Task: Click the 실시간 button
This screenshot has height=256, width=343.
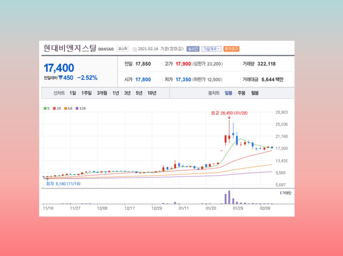Action: click(x=193, y=49)
